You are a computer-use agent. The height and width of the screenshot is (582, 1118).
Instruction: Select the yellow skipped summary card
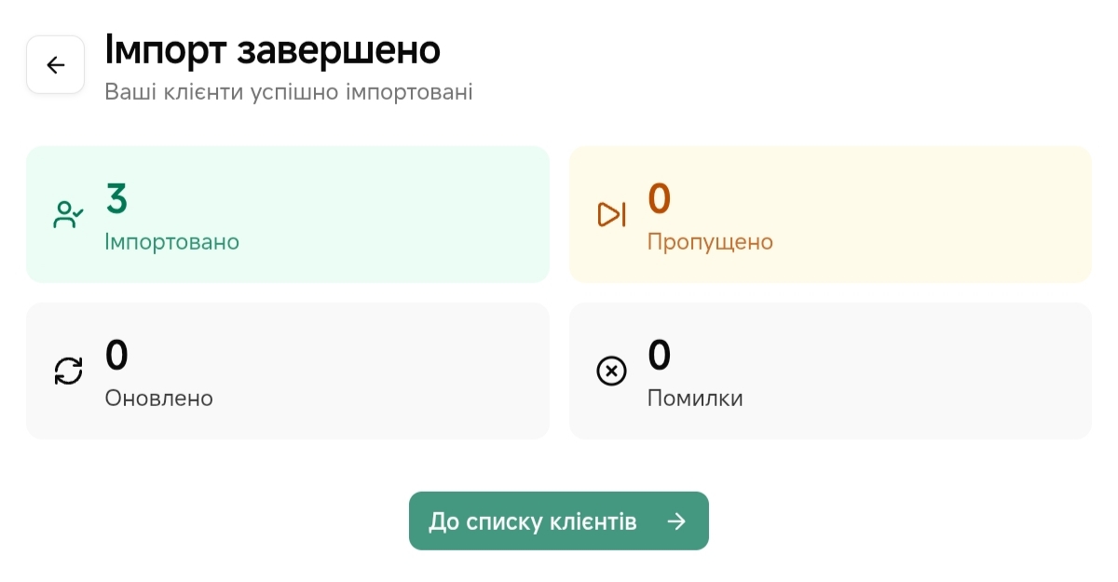pos(913,214)
